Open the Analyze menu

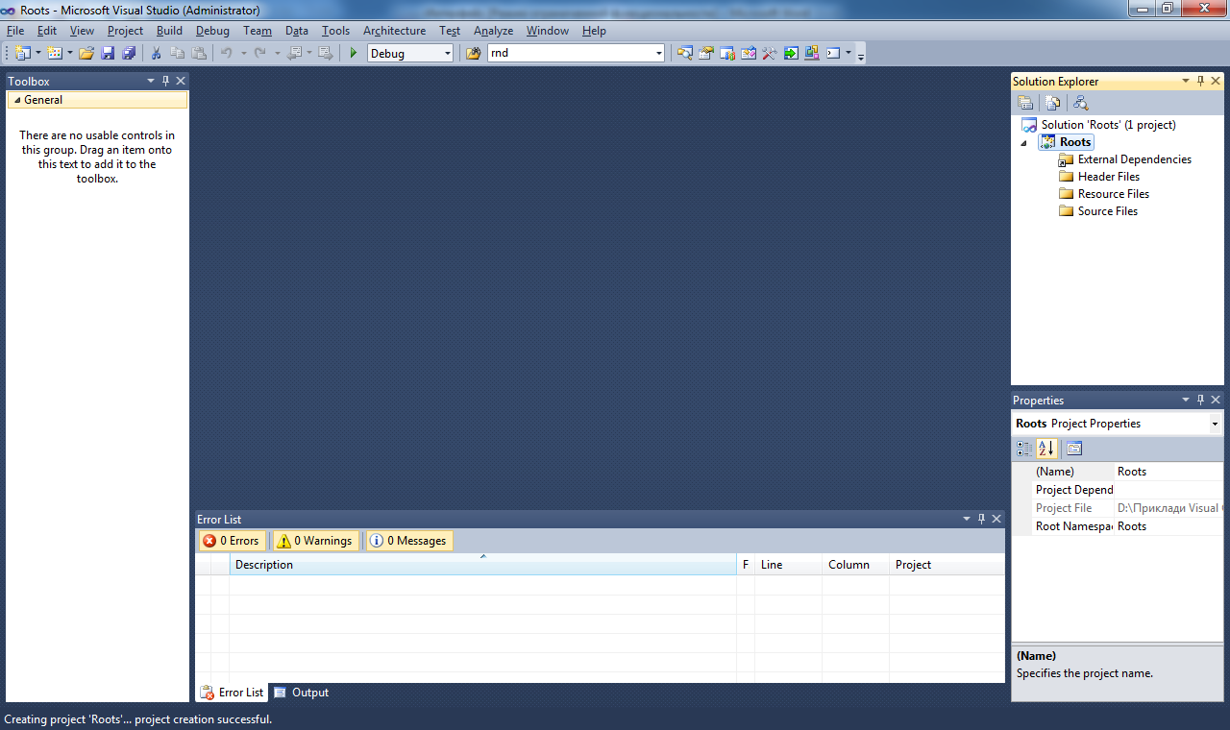[x=493, y=31]
